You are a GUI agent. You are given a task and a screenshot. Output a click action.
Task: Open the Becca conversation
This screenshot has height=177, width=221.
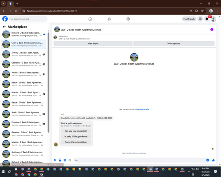click(x=23, y=104)
